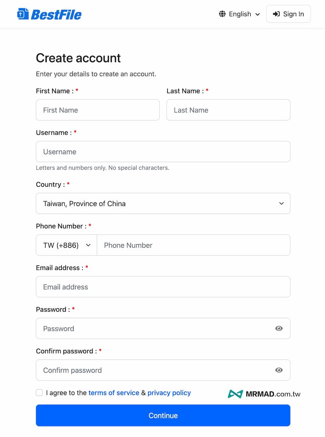The image size is (325, 437).
Task: Toggle visibility eye in Confirm password field
Action: [279, 370]
